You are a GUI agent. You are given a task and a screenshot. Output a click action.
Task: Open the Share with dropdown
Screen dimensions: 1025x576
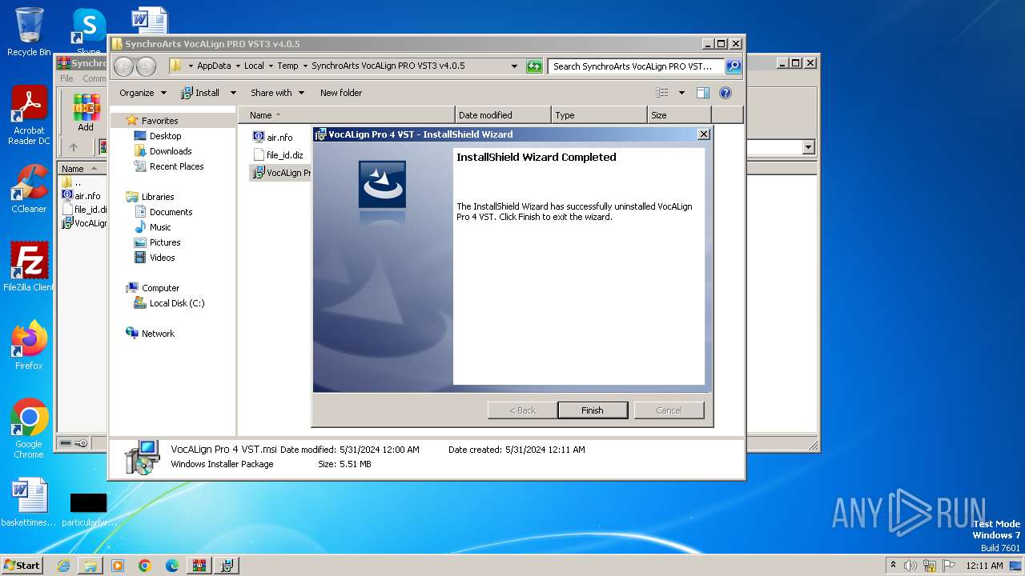pyautogui.click(x=277, y=93)
